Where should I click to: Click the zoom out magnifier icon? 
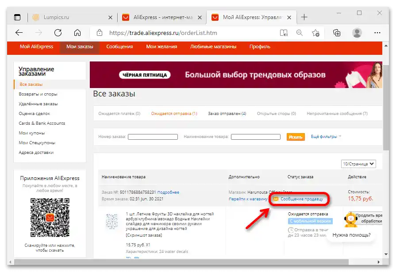[299, 33]
